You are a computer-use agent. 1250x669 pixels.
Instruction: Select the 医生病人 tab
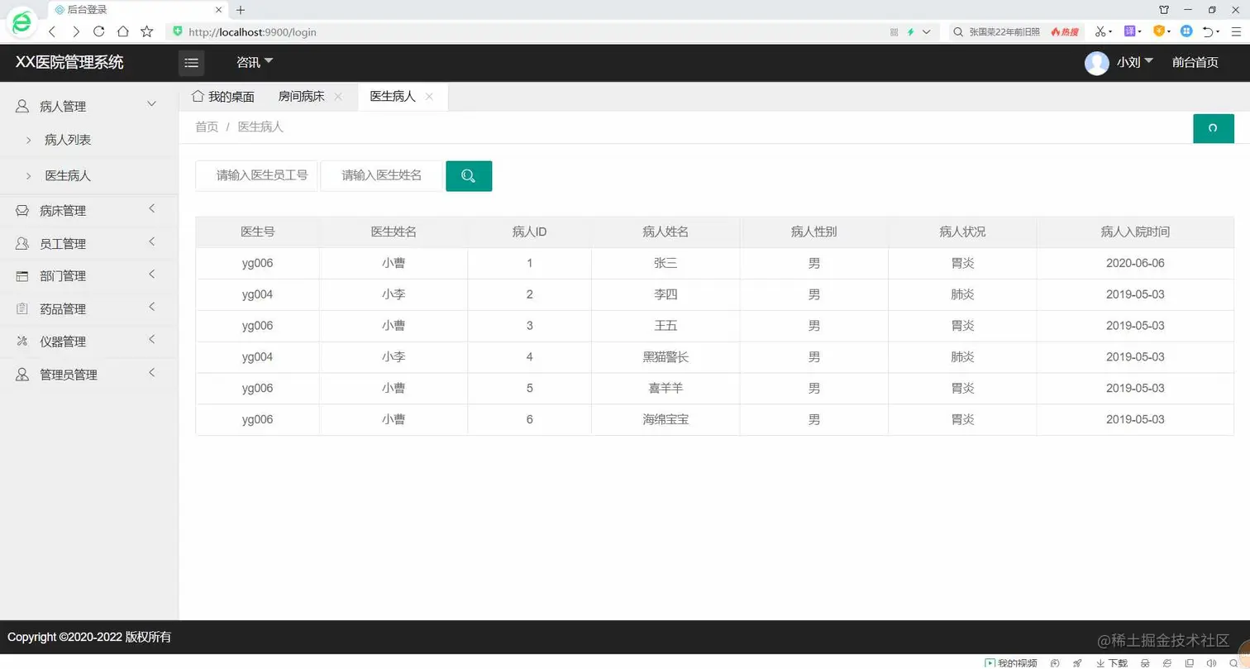(x=393, y=97)
